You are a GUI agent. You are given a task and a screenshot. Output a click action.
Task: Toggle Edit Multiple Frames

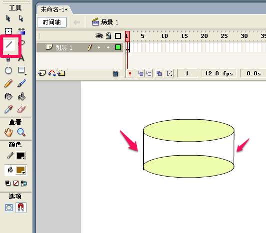click(x=159, y=73)
